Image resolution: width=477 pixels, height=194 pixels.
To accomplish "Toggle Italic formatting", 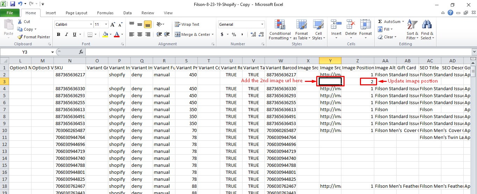I will click(x=66, y=34).
